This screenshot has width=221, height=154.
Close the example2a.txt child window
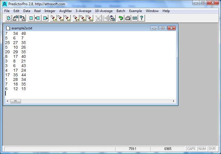172,28
